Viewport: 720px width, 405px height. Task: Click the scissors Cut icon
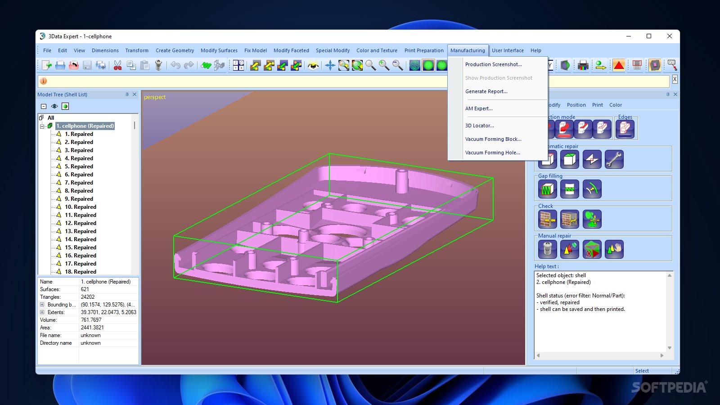pos(117,65)
